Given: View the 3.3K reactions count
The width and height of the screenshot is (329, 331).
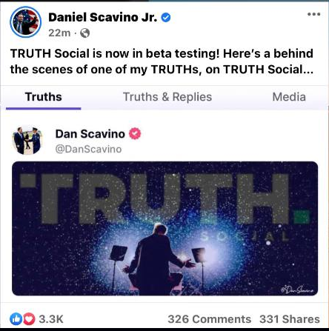Looking at the screenshot, I should point(51,319).
